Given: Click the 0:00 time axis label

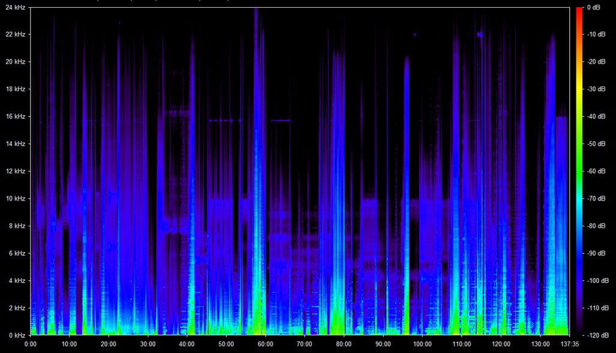Looking at the screenshot, I should pos(30,345).
